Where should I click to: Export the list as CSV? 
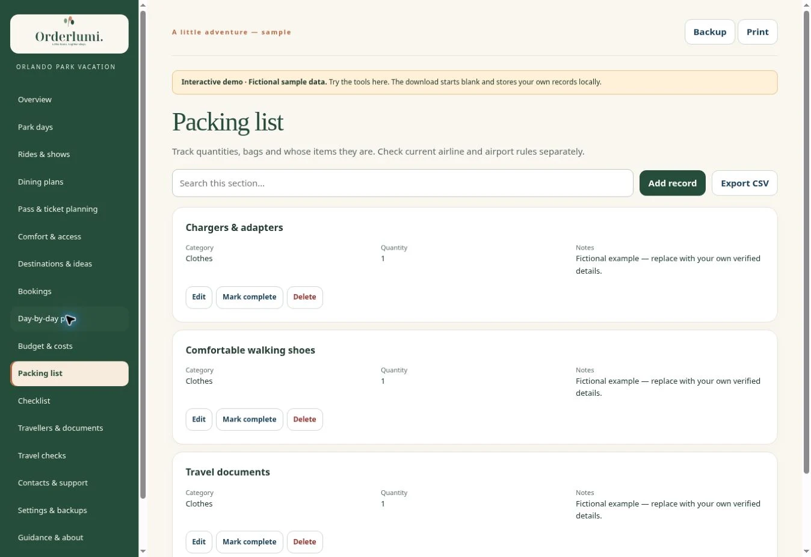(745, 183)
